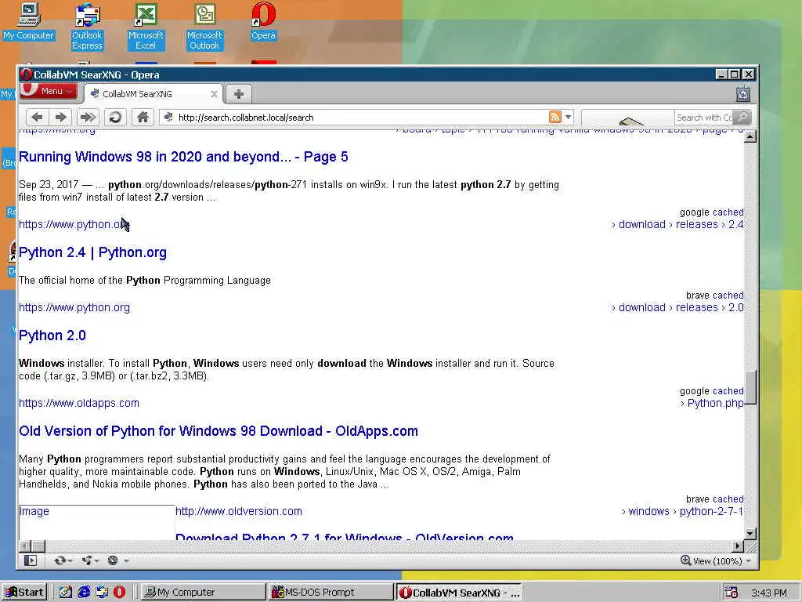Viewport: 802px width, 602px height.
Task: Open the closed tabs trash icon
Action: 742,94
